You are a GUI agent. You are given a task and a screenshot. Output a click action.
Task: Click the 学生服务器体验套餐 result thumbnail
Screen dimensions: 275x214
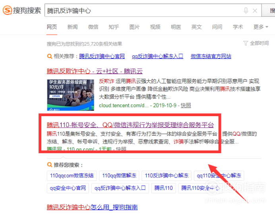(x=70, y=95)
